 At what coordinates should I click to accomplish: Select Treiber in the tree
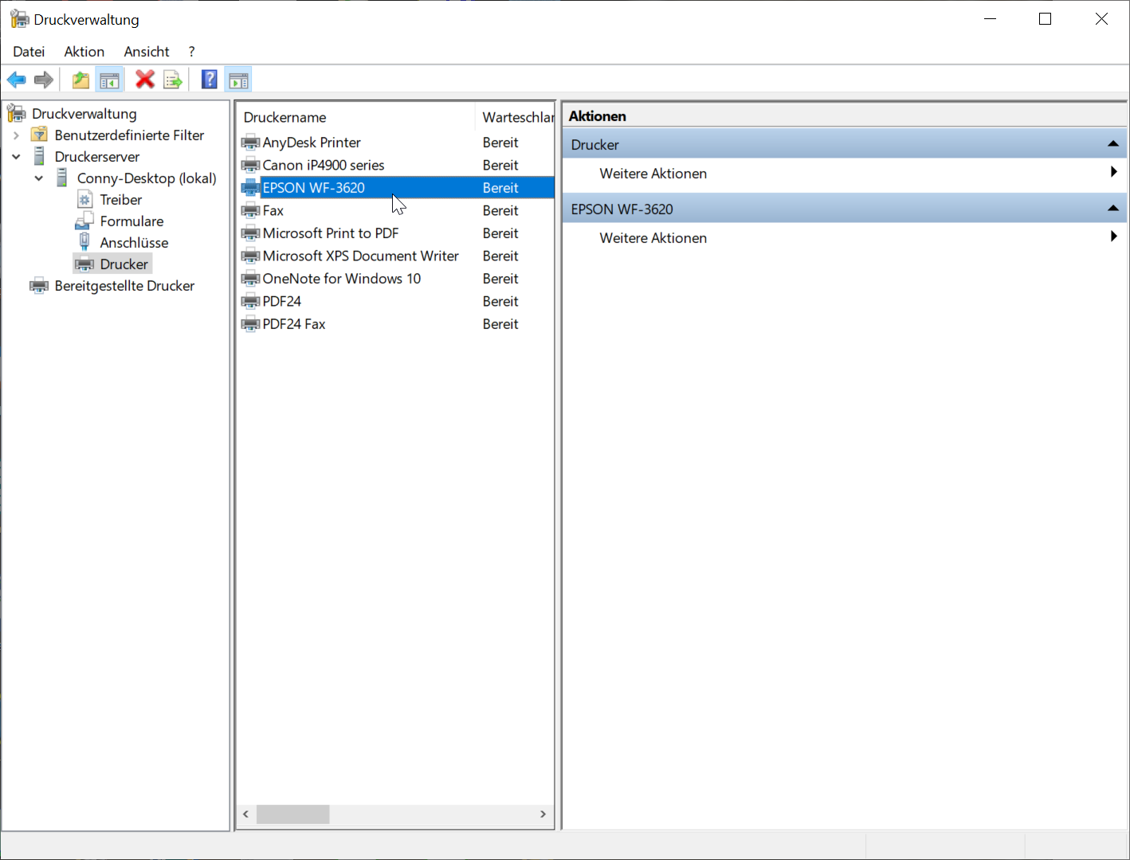point(120,200)
